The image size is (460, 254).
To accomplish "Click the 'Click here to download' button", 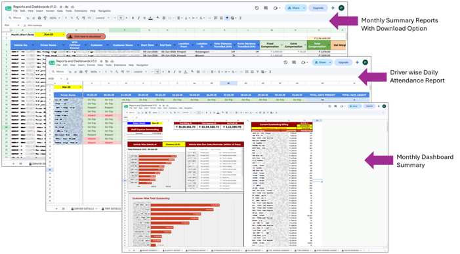I will click(x=86, y=37).
